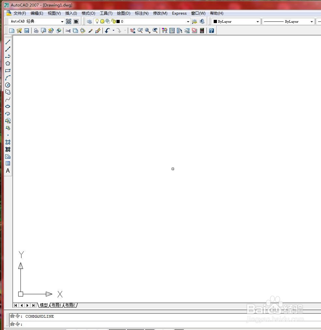This screenshot has width=321, height=330.
Task: Select the Gradient tool
Action: coord(8,150)
